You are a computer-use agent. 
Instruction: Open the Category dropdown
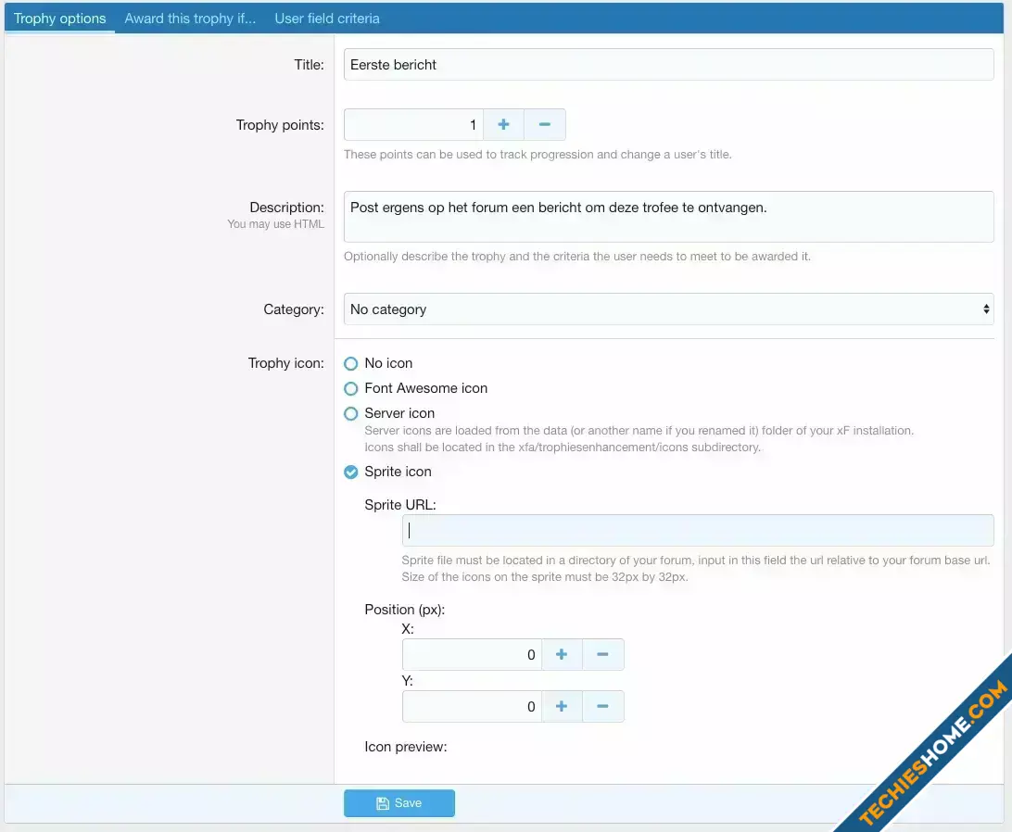(x=669, y=309)
